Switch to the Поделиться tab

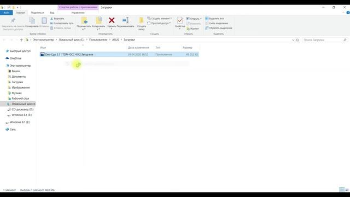point(37,13)
